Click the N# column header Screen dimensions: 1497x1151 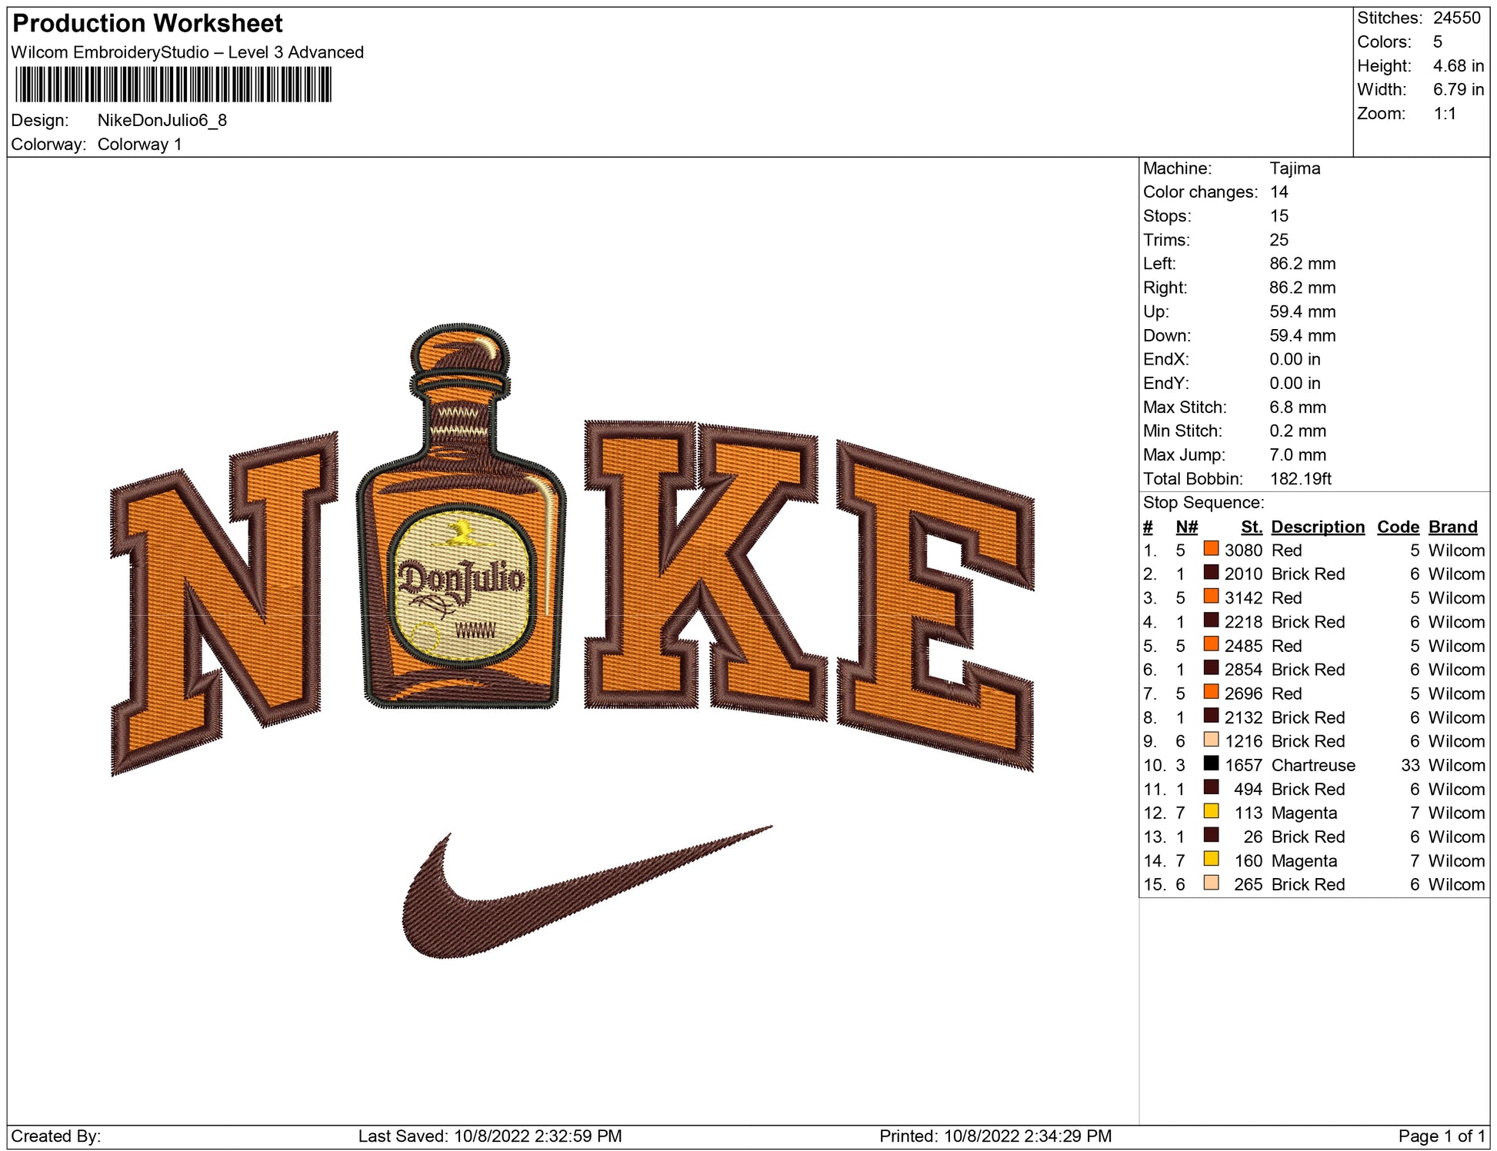tap(1186, 527)
